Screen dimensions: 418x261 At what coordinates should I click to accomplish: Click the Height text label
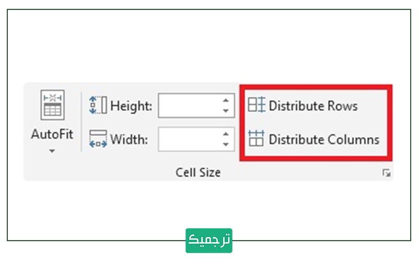[131, 106]
